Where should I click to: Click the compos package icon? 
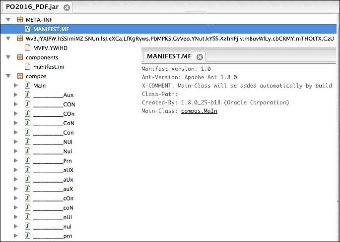pyautogui.click(x=20, y=76)
